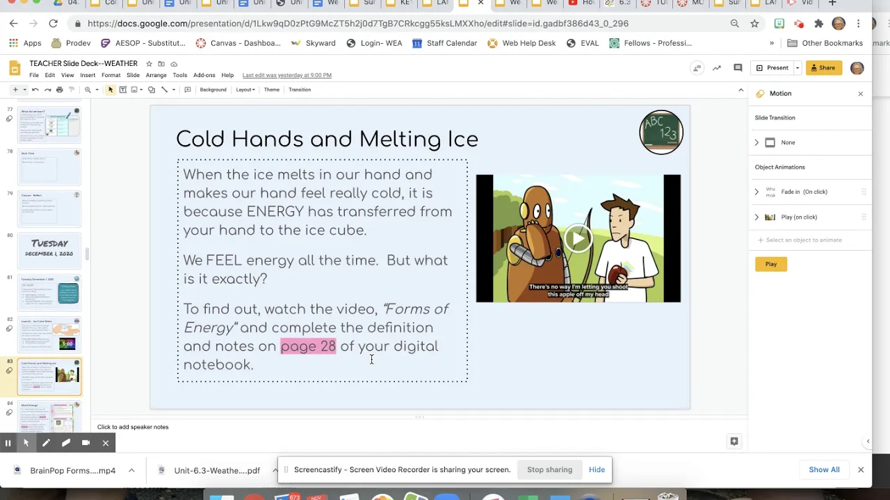Bookmark this page with star icon

(x=754, y=24)
